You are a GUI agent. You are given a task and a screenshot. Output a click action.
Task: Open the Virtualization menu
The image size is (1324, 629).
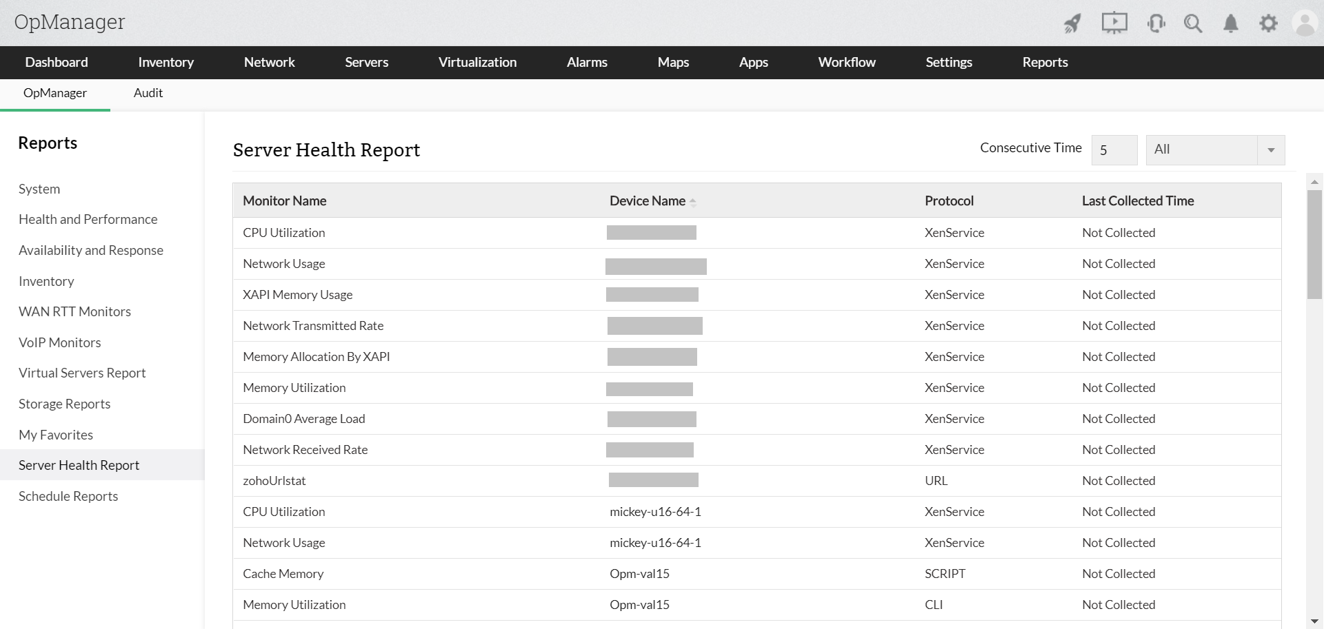[477, 62]
